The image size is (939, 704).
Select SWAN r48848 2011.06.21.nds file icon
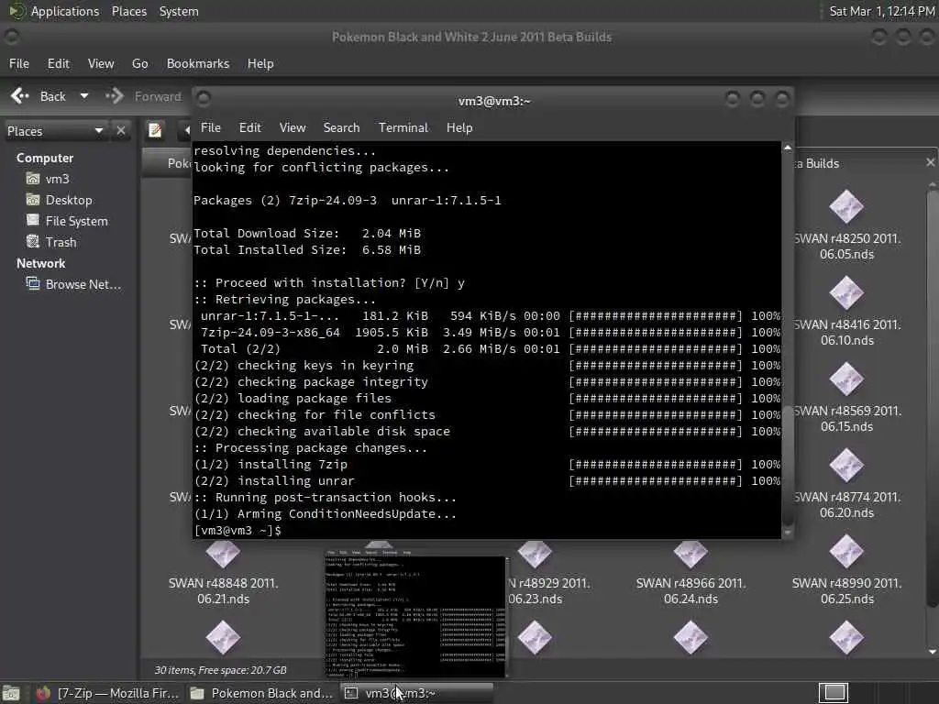(x=223, y=554)
